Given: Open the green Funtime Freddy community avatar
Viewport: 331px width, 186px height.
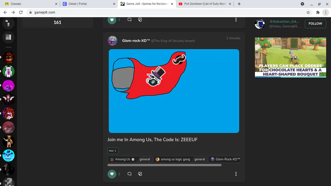Looking at the screenshot, I should [x=8, y=71].
